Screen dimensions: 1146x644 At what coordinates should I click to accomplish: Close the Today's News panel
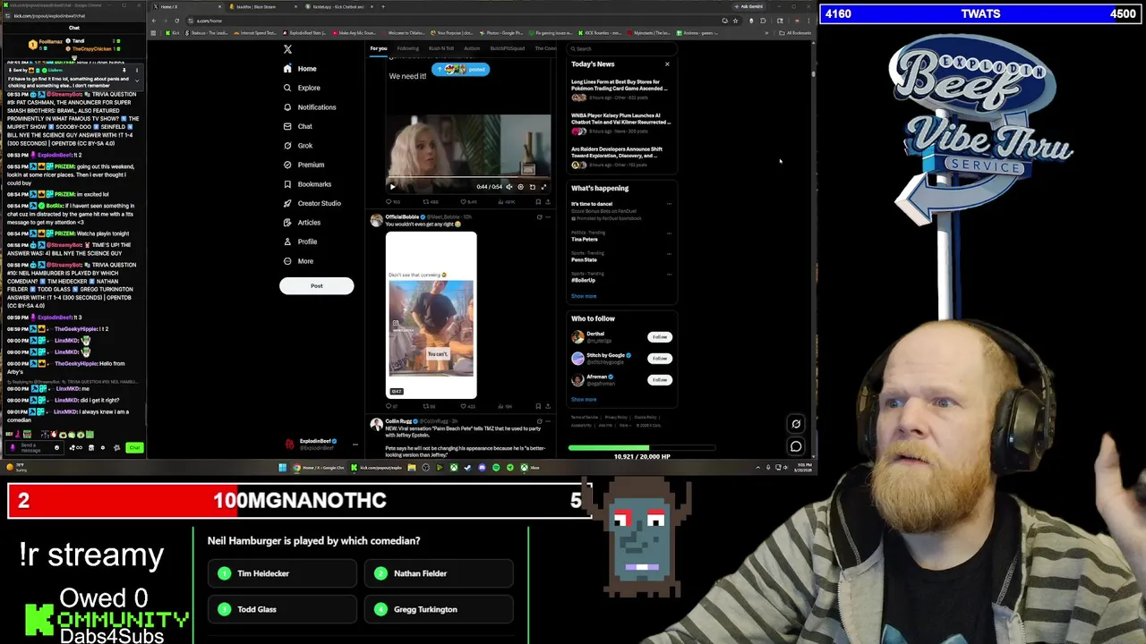click(667, 64)
